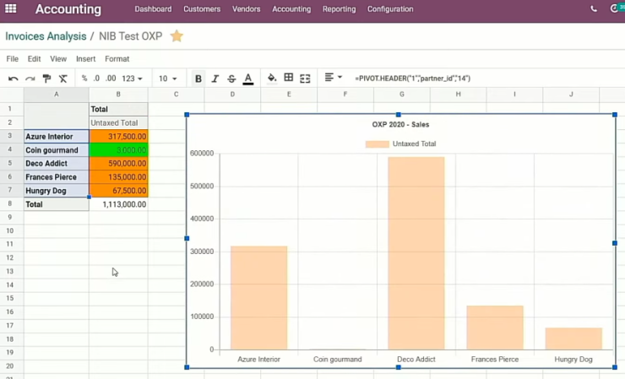
Task: Select column A header
Action: [57, 94]
